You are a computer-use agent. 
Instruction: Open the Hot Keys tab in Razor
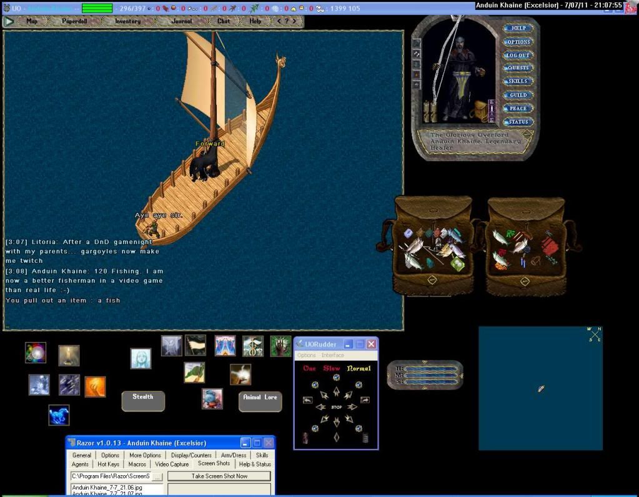(x=109, y=464)
